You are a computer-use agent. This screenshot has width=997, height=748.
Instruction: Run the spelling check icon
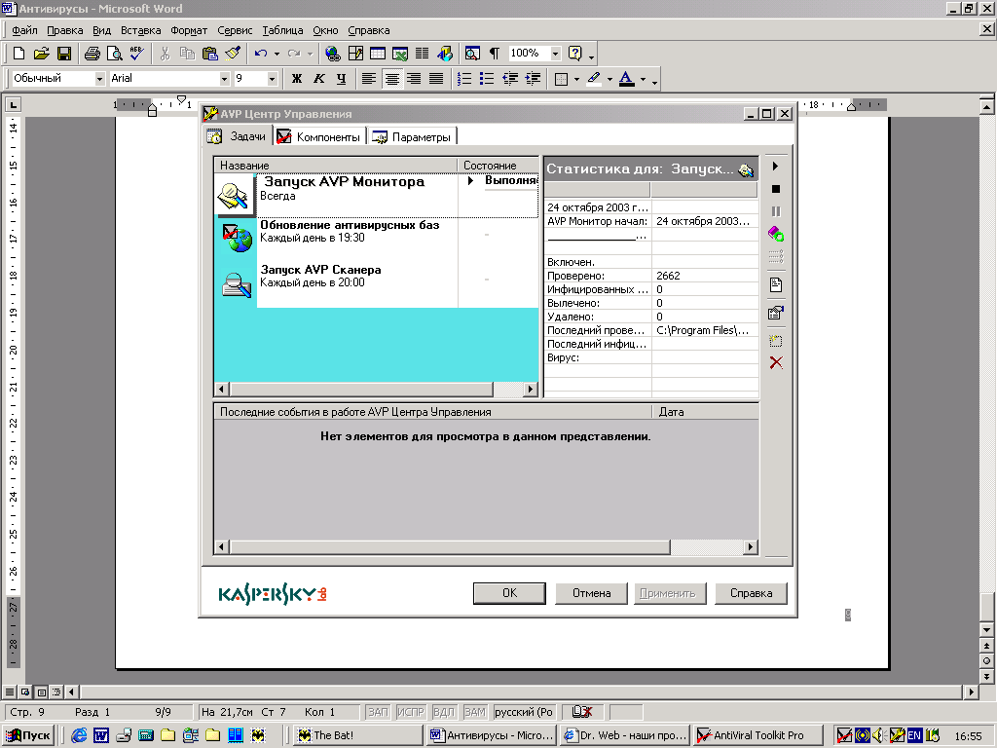coord(136,54)
